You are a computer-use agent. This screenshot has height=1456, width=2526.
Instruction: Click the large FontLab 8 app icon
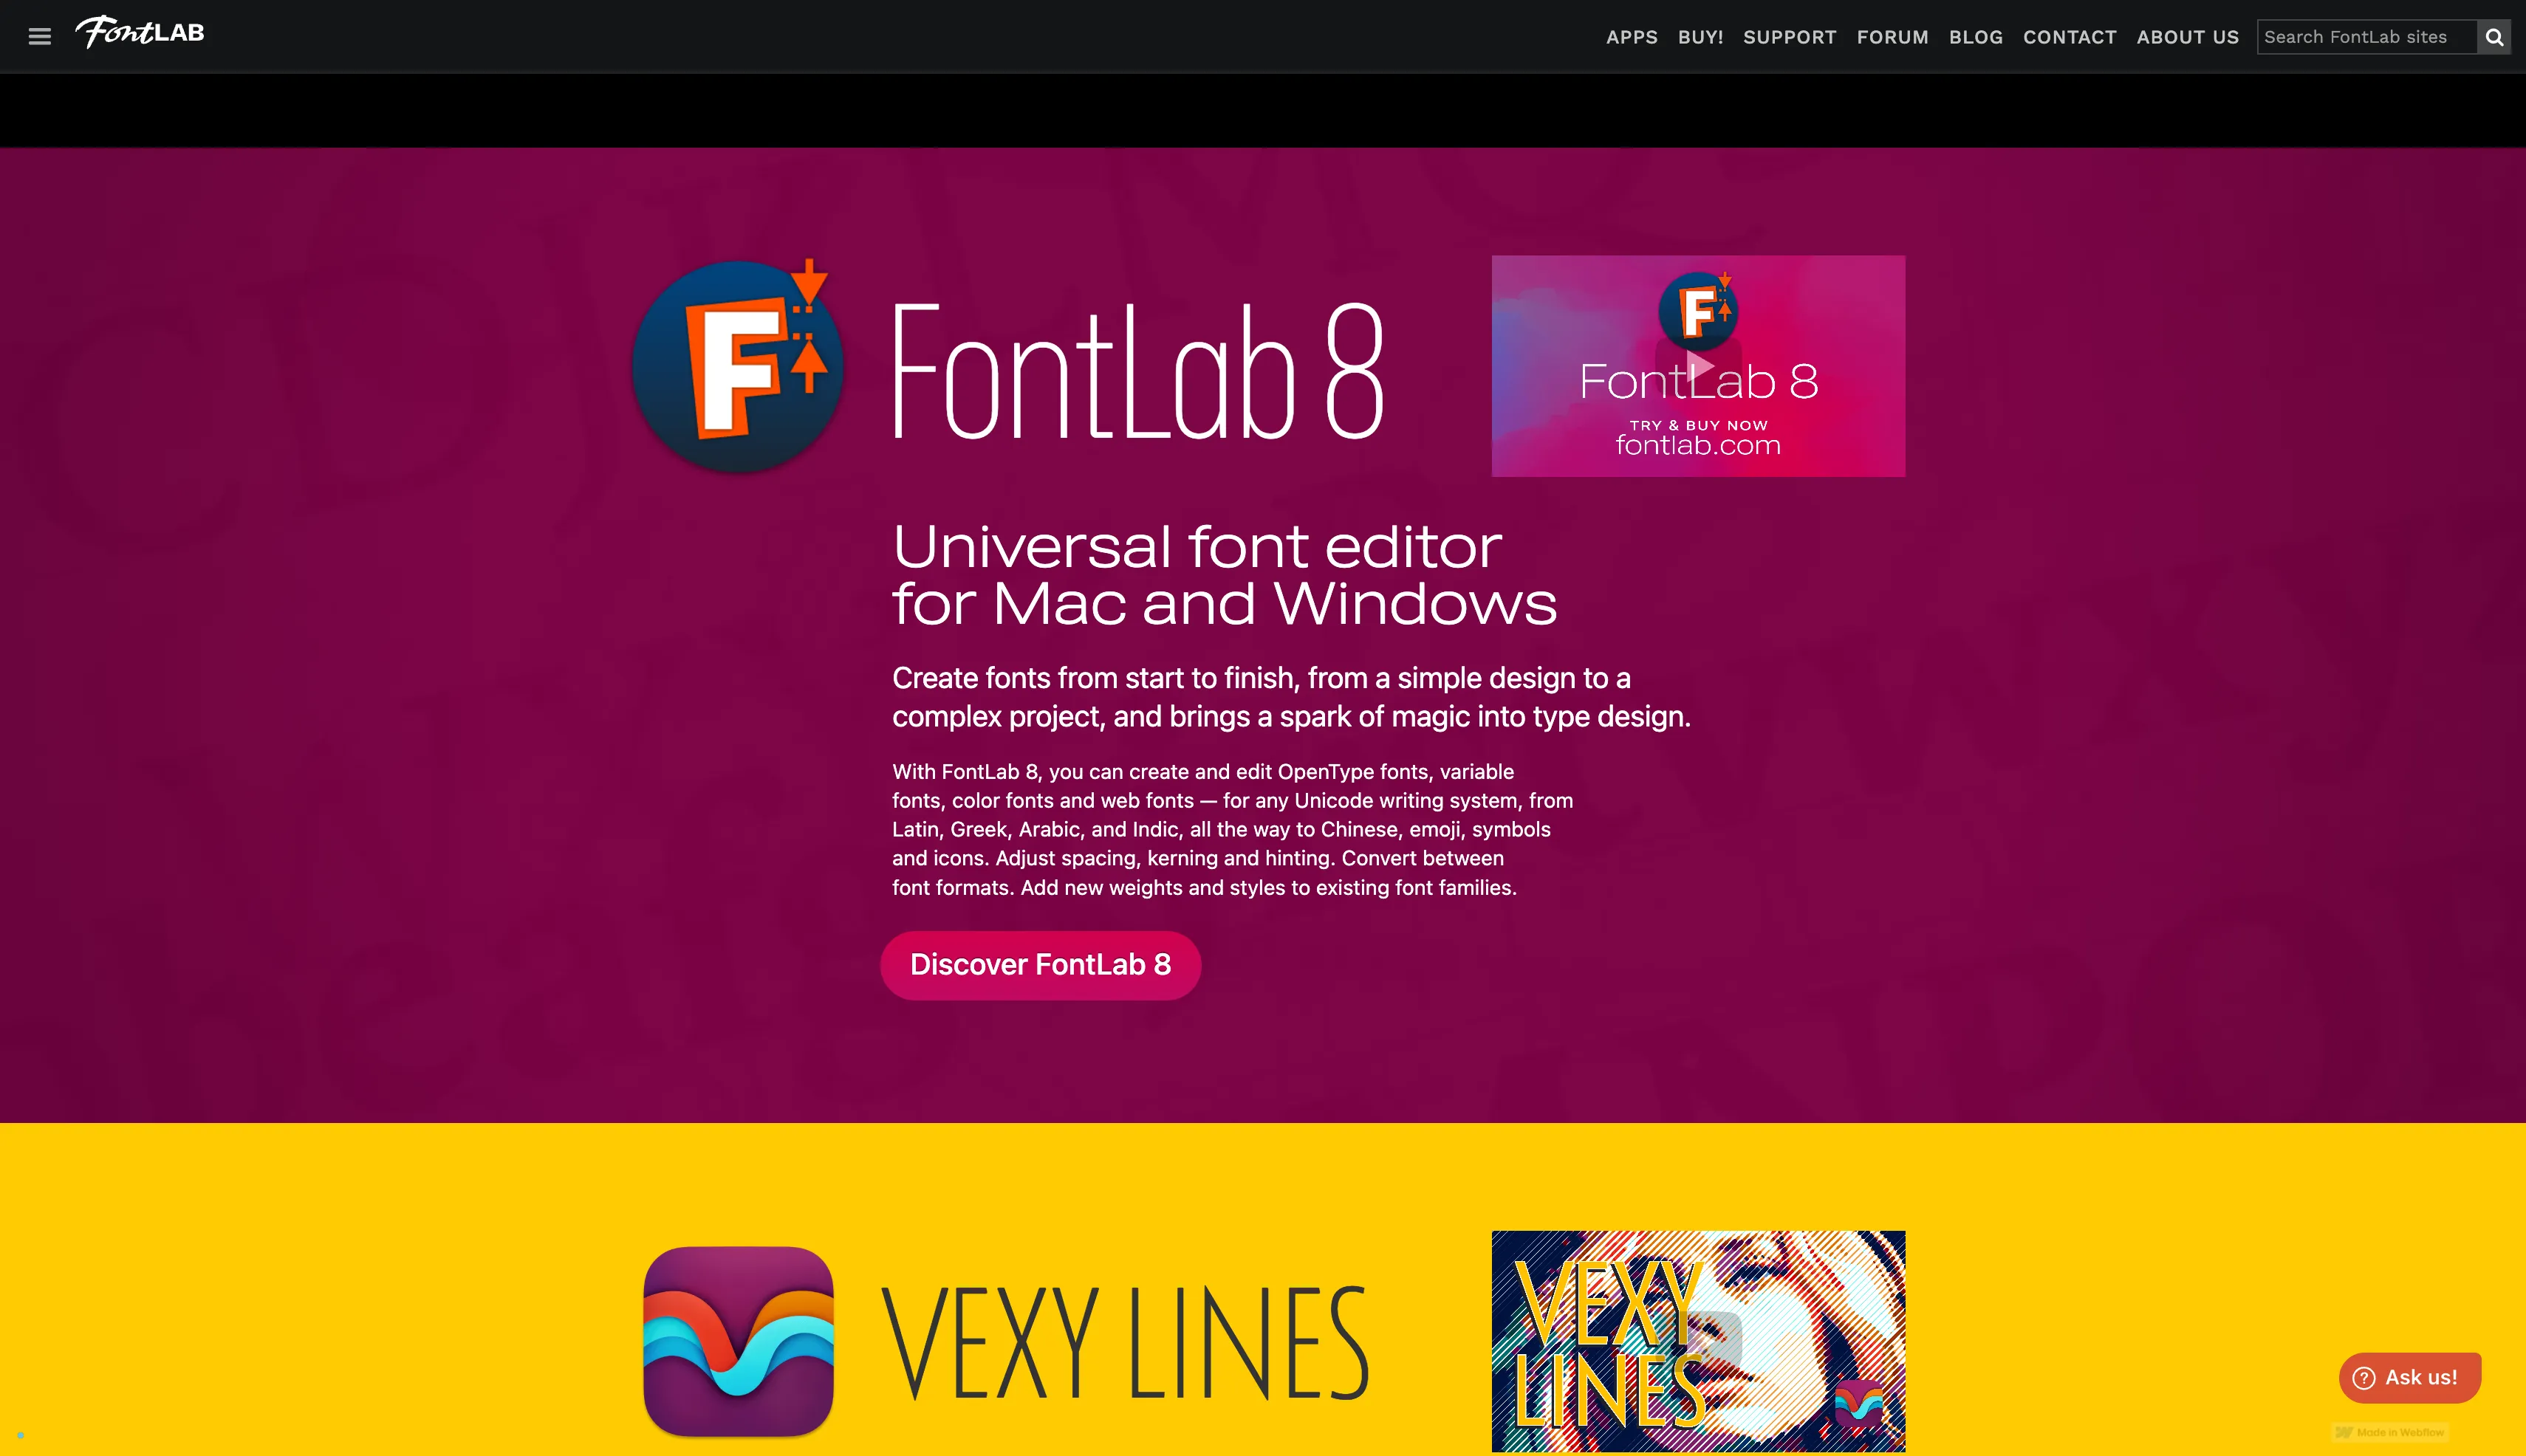[x=739, y=365]
